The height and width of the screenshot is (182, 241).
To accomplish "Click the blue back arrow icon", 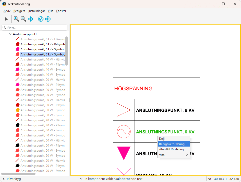I will tap(48, 19).
